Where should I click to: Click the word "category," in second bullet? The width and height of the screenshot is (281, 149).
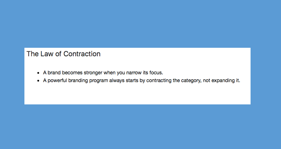[191, 81]
